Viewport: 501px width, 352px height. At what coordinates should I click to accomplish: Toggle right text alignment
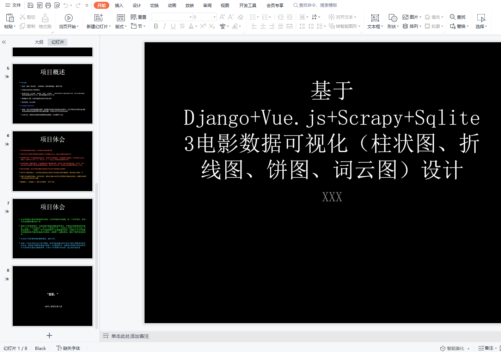(272, 26)
